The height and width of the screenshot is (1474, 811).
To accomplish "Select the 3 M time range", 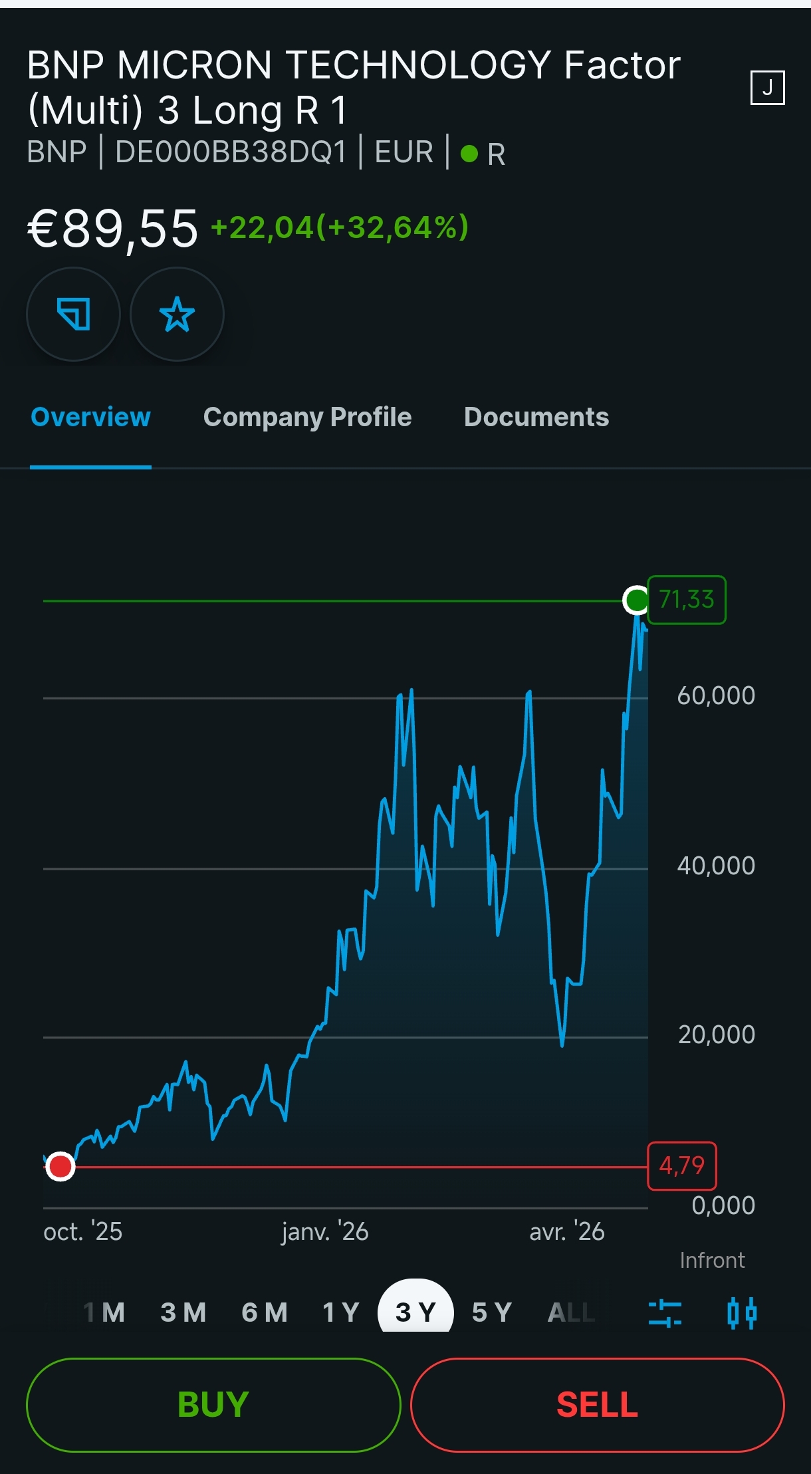I will coord(183,1312).
